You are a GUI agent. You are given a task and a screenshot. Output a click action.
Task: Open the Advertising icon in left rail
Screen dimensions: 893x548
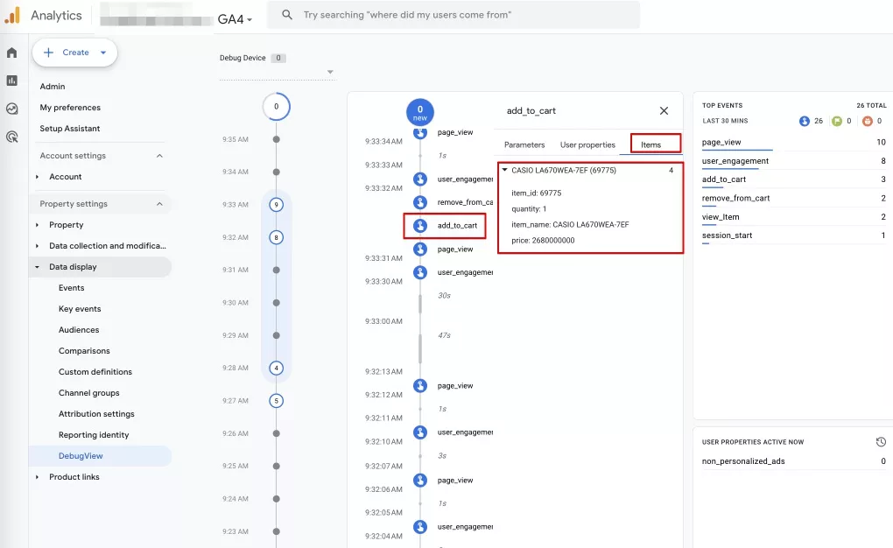(12, 137)
